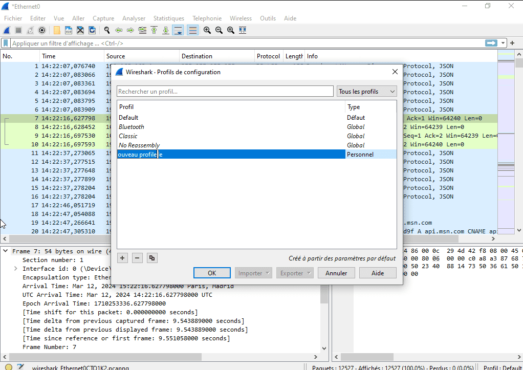The image size is (523, 370).
Task: Open the Importer dropdown button
Action: [253, 273]
